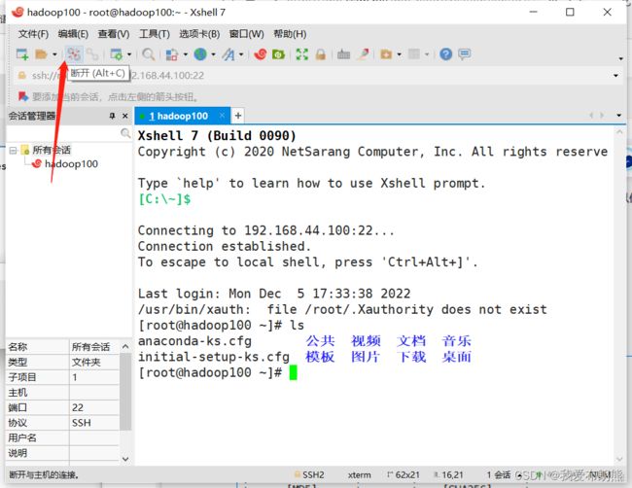Click properties panel scroll up arrow

pyautogui.click(x=125, y=346)
